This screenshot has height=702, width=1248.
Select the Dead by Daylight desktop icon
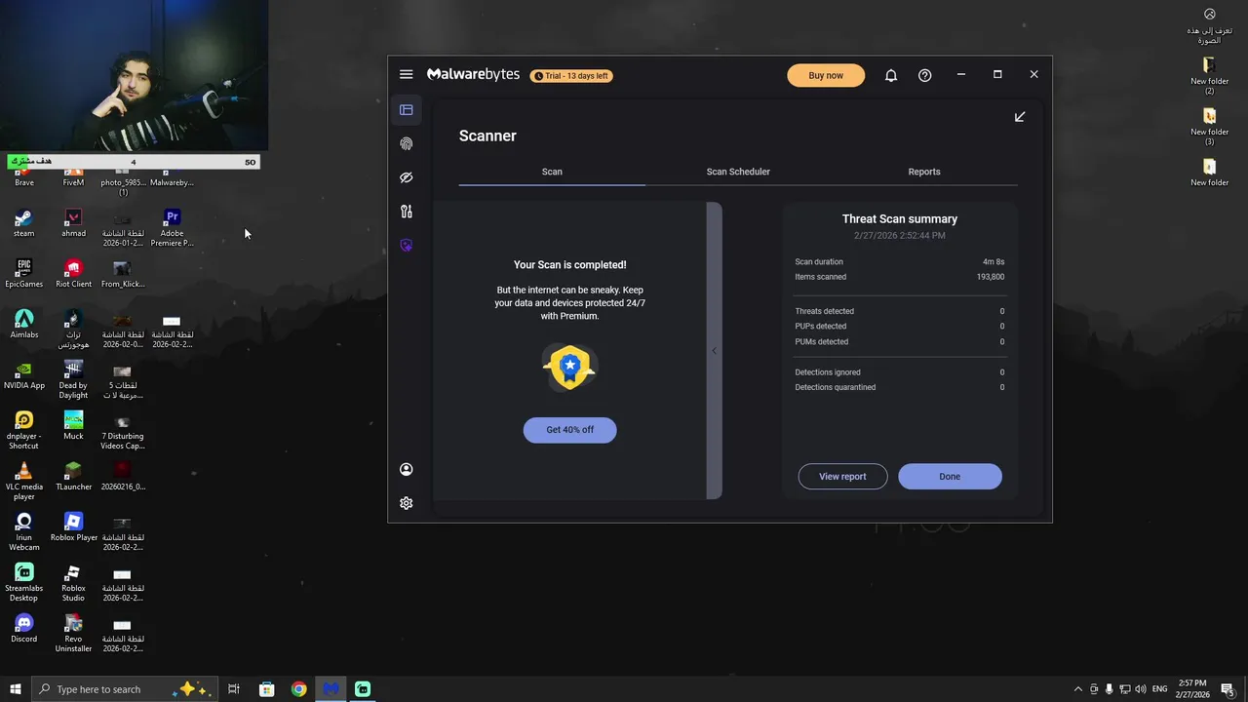(73, 380)
